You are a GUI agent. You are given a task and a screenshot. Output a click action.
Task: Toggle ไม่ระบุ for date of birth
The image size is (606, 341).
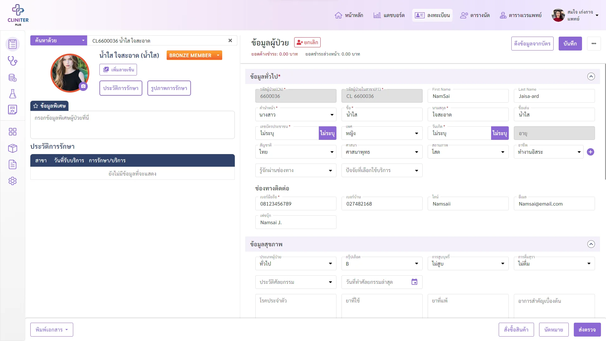500,133
